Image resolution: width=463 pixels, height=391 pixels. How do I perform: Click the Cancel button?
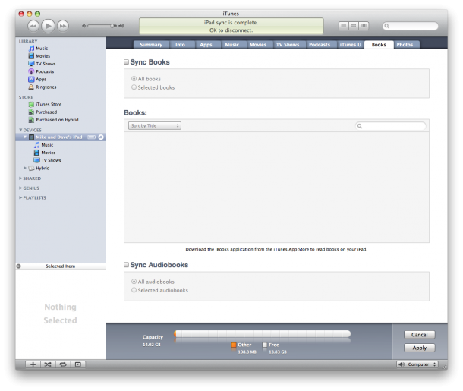(x=420, y=335)
